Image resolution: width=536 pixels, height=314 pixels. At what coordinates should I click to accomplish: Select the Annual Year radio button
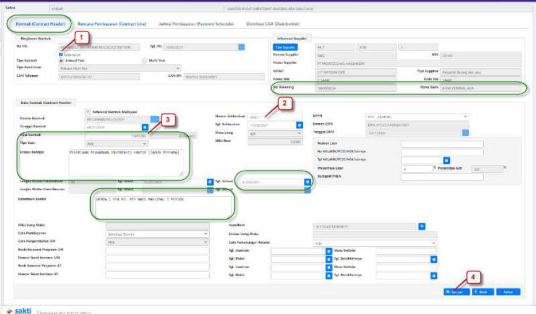pos(61,60)
